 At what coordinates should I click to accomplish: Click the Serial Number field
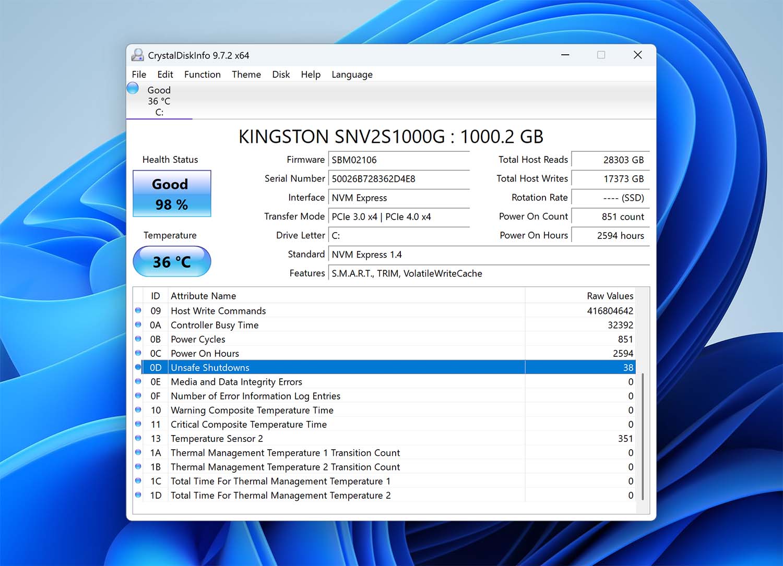point(399,179)
